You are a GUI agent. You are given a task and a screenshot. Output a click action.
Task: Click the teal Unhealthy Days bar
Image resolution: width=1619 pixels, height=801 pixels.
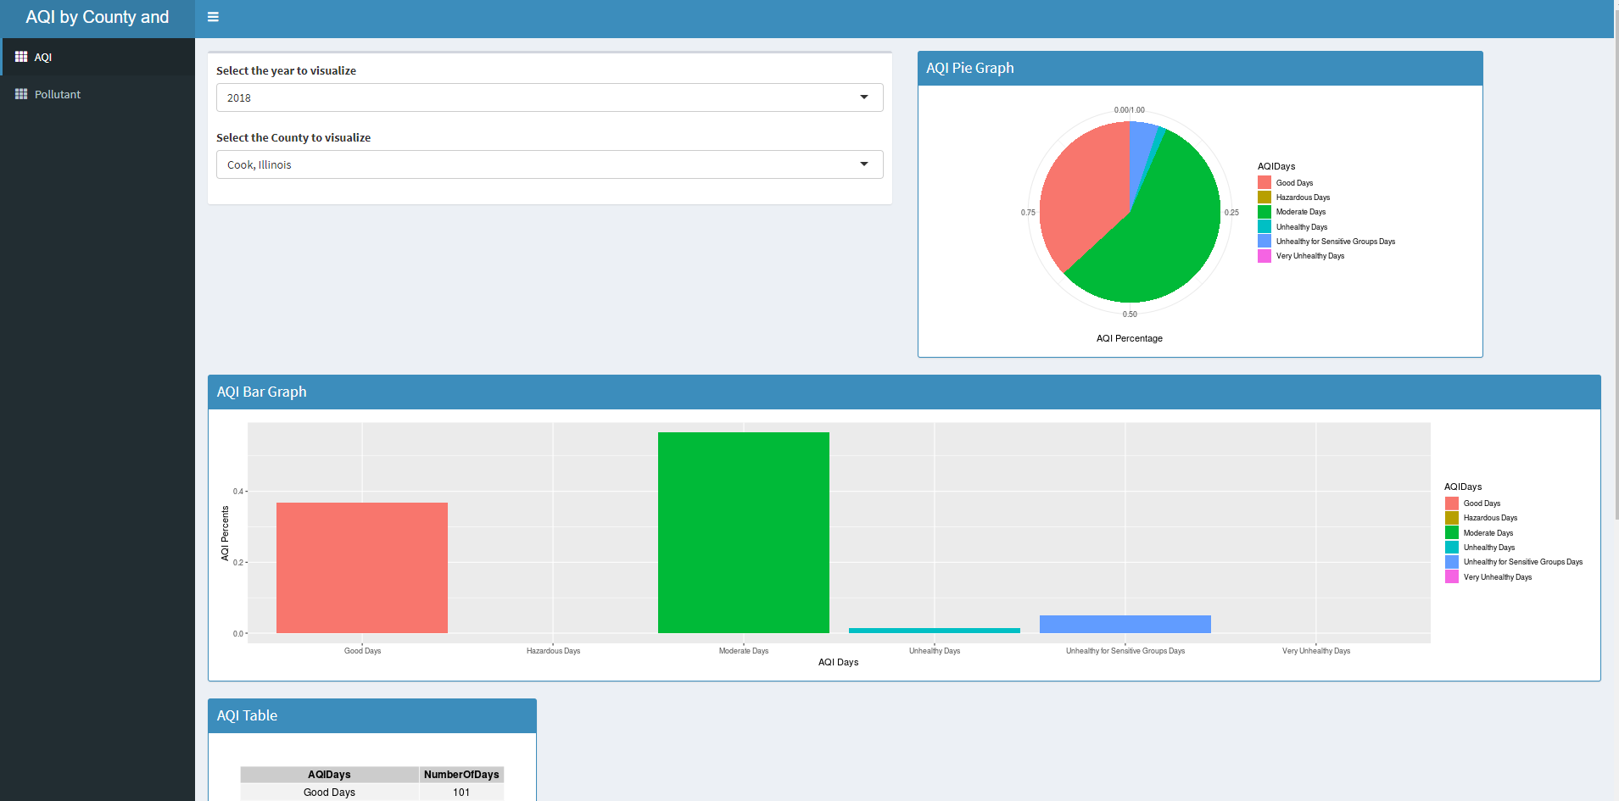(935, 631)
